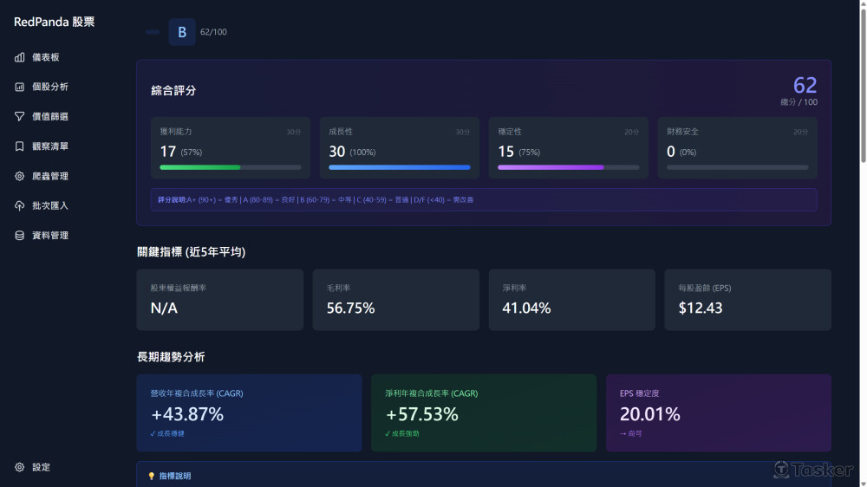Click the 成長性 blue progress bar
867x487 pixels.
[x=399, y=167]
